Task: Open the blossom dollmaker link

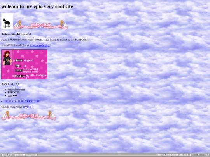Action: pyautogui.click(x=40, y=45)
